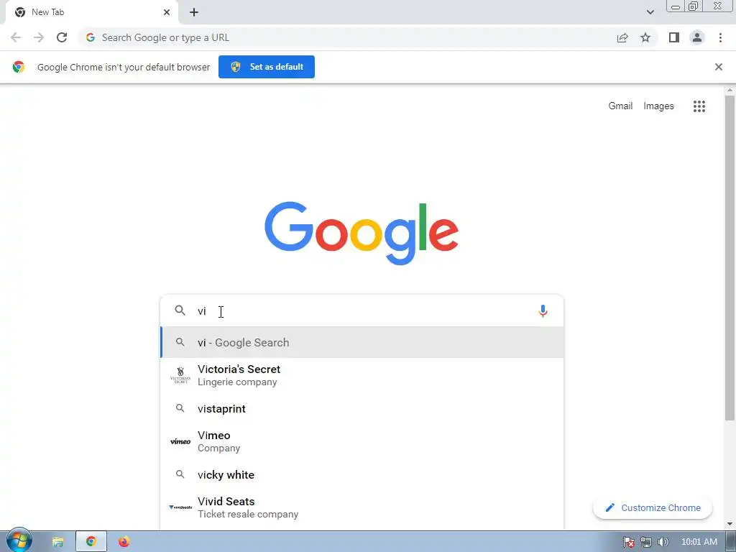Choose the vicky white suggestion

tap(362, 474)
